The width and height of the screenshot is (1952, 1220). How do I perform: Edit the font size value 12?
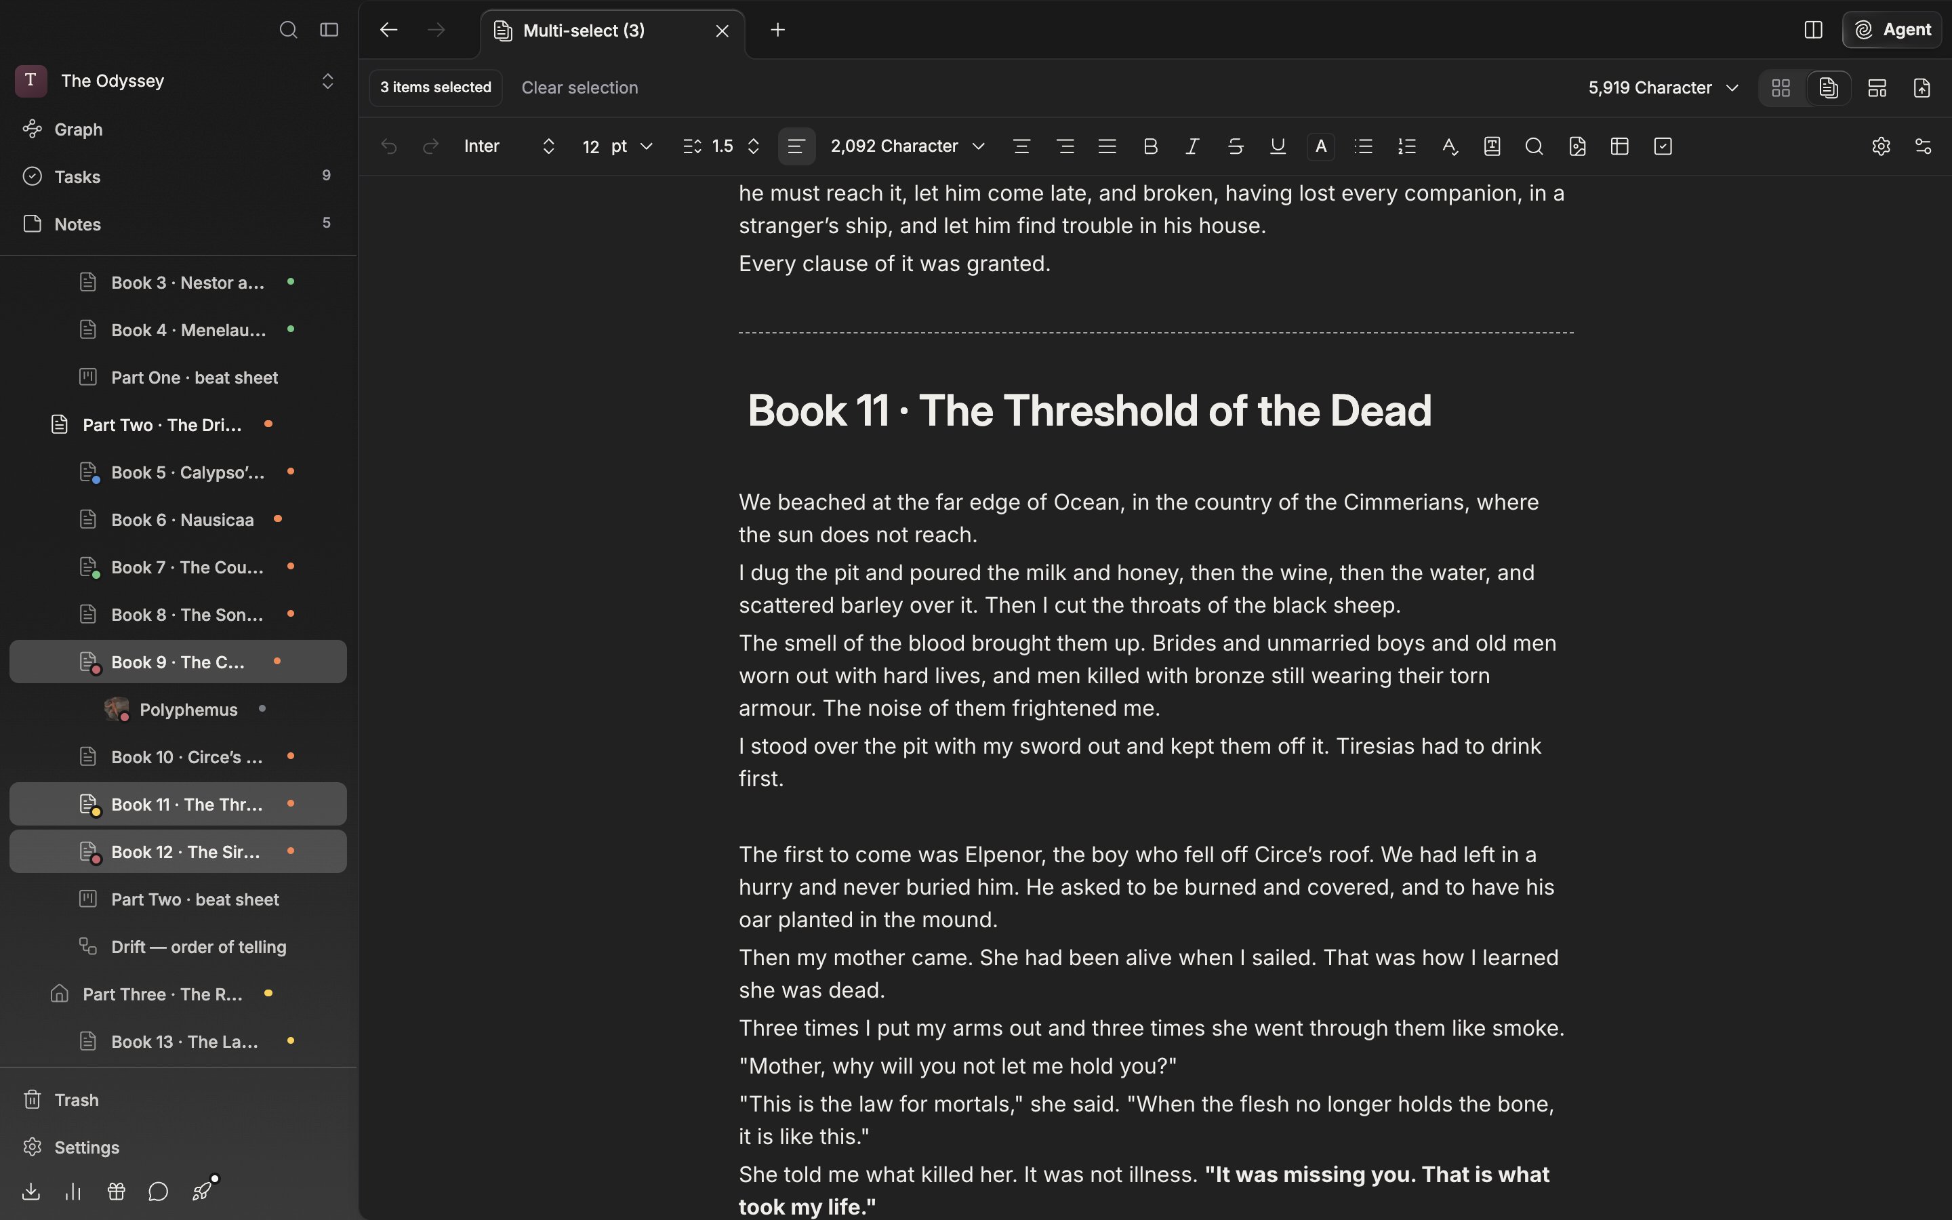(x=590, y=146)
